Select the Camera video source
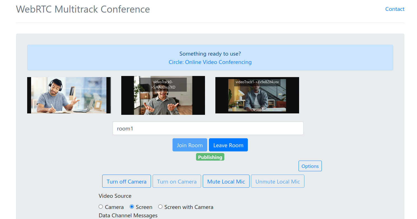The height and width of the screenshot is (219, 417). pyautogui.click(x=101, y=207)
